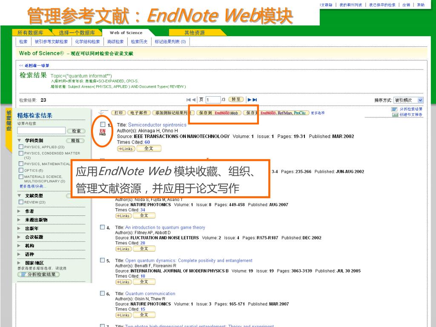Click Links button for quantum game theory record

(x=124, y=249)
